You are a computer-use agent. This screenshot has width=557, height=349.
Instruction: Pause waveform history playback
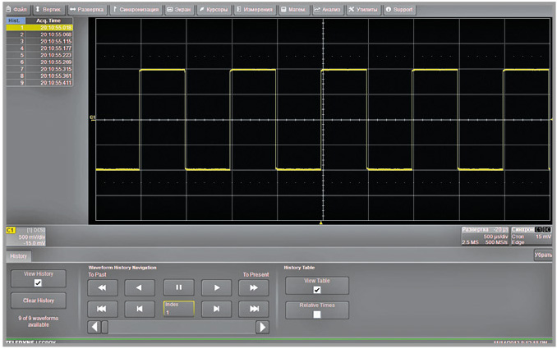coord(178,287)
